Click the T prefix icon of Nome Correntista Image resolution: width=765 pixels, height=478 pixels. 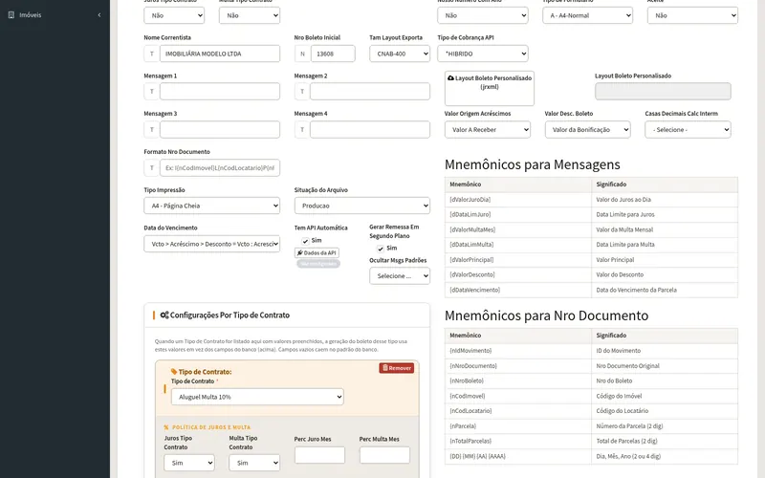(152, 54)
